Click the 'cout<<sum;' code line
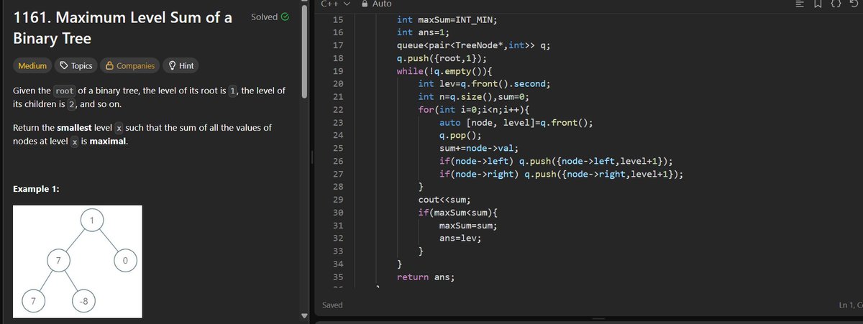The height and width of the screenshot is (324, 863). click(x=444, y=200)
